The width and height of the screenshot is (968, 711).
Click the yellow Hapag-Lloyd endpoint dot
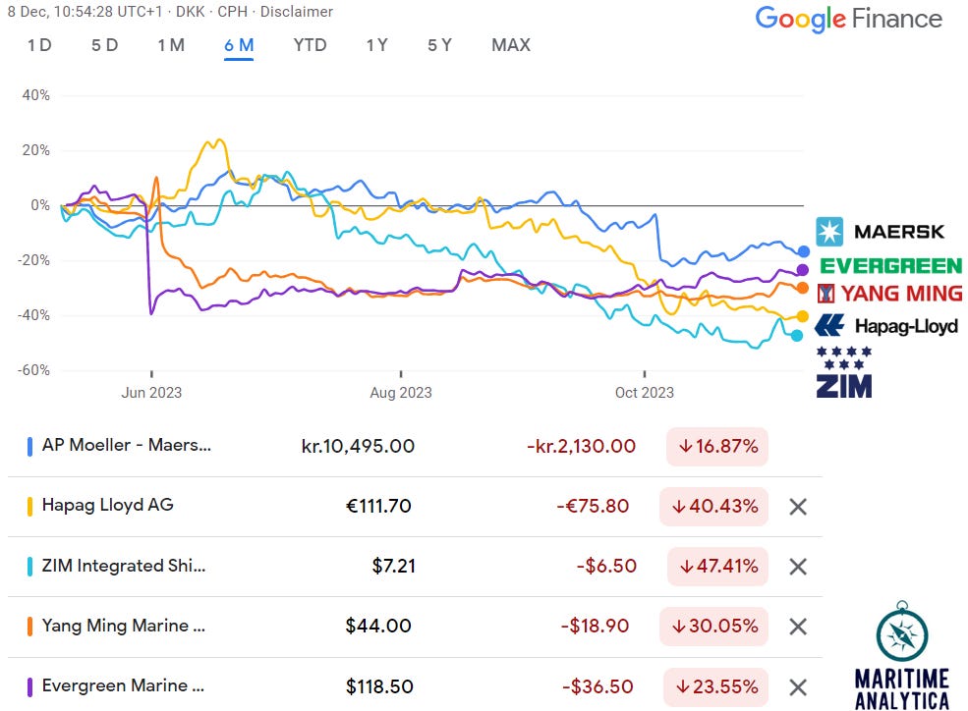tap(802, 316)
